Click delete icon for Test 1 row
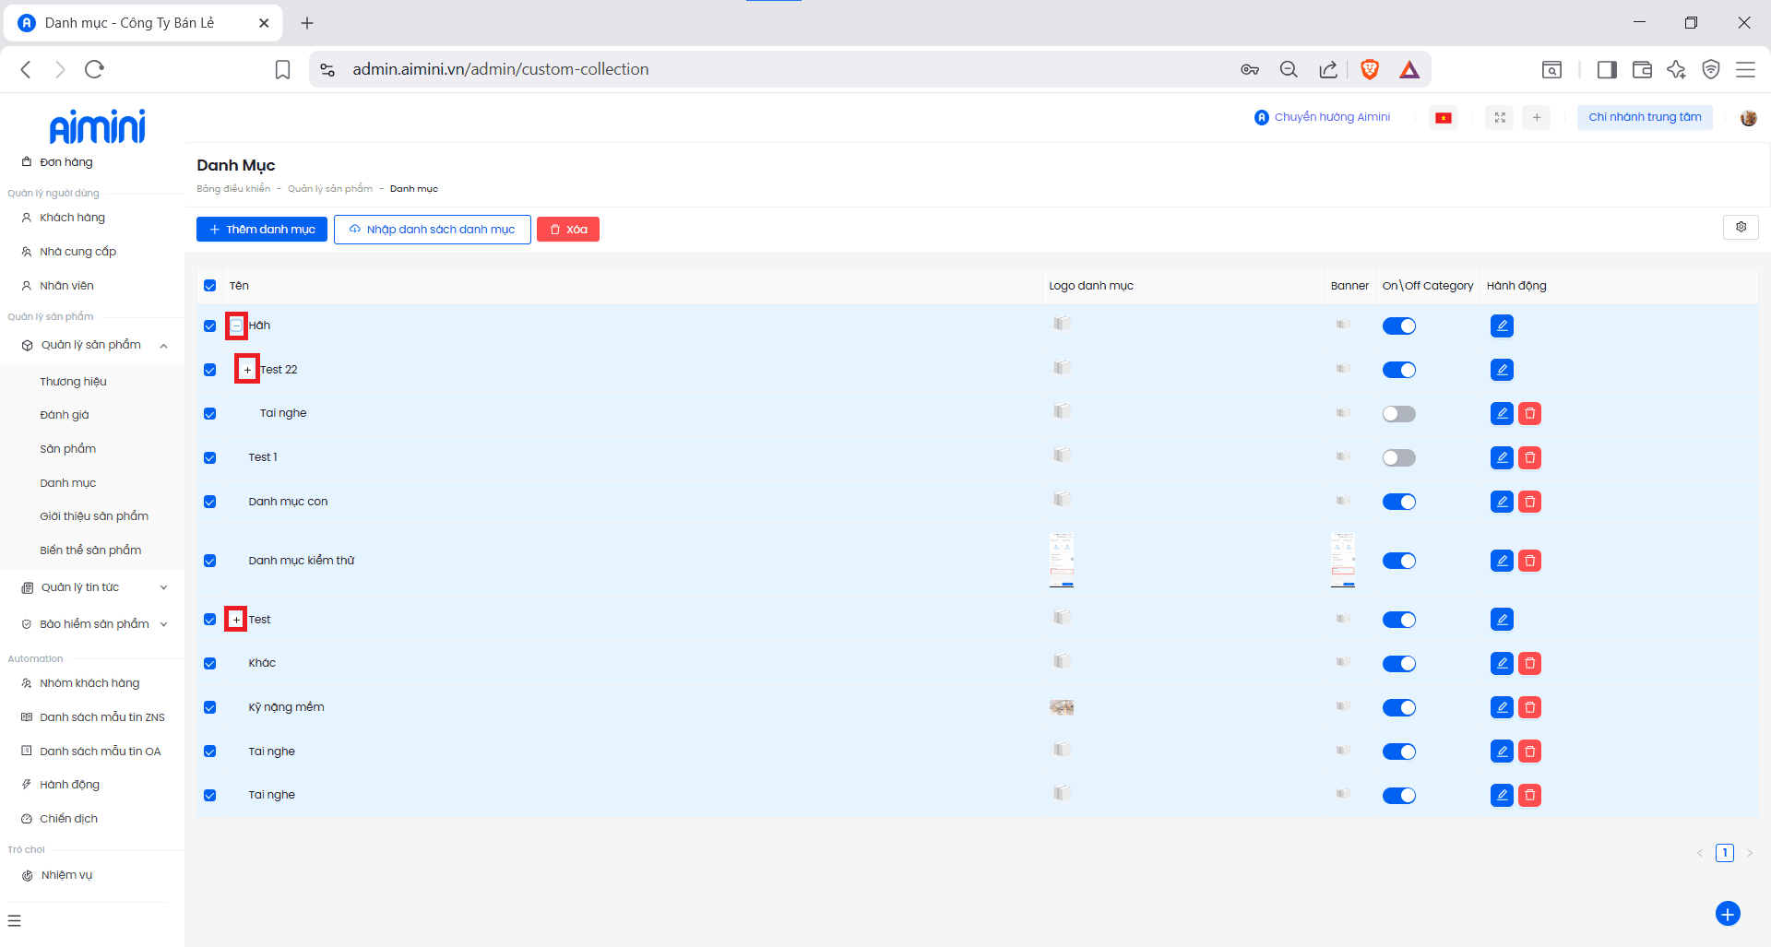Image resolution: width=1771 pixels, height=947 pixels. [x=1529, y=457]
